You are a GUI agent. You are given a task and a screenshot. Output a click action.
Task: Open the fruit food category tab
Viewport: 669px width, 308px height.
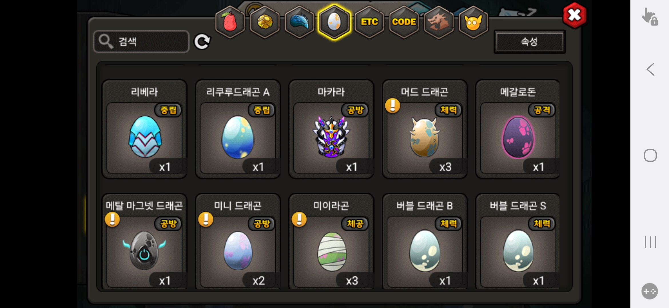coord(230,22)
